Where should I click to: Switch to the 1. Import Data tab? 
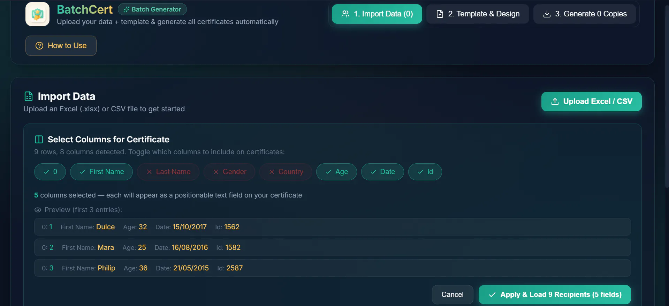377,14
